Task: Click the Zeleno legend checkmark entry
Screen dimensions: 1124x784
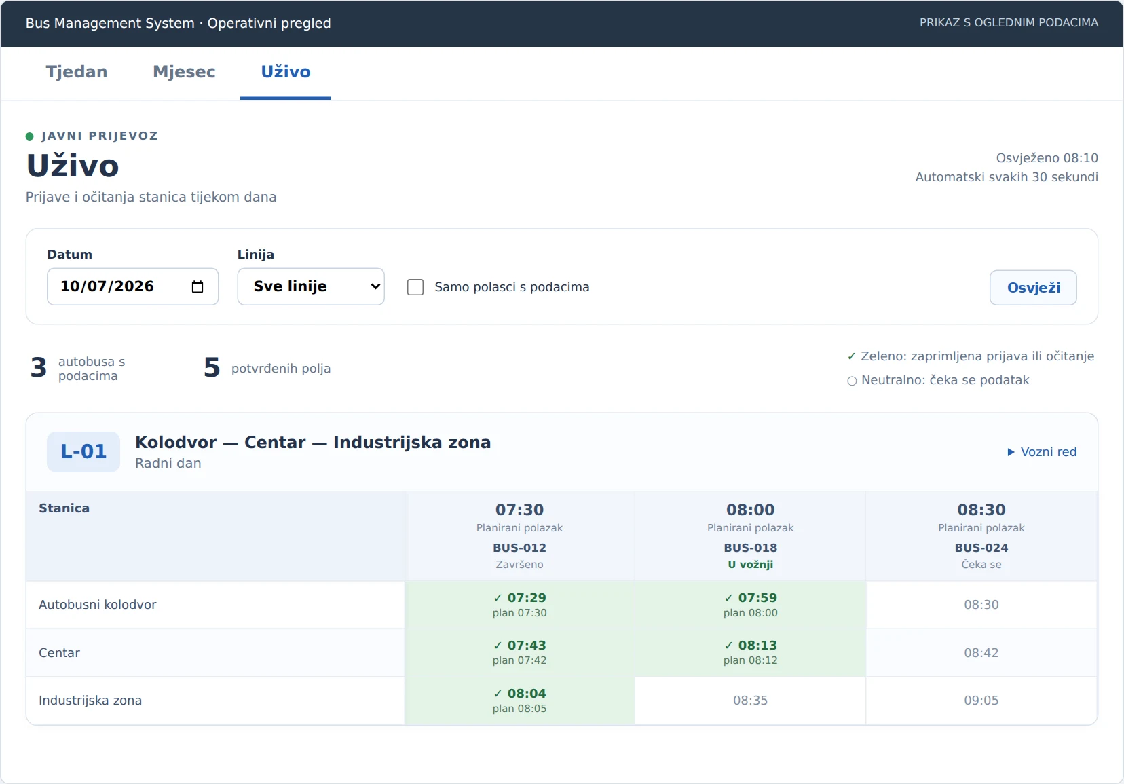Action: coord(971,356)
